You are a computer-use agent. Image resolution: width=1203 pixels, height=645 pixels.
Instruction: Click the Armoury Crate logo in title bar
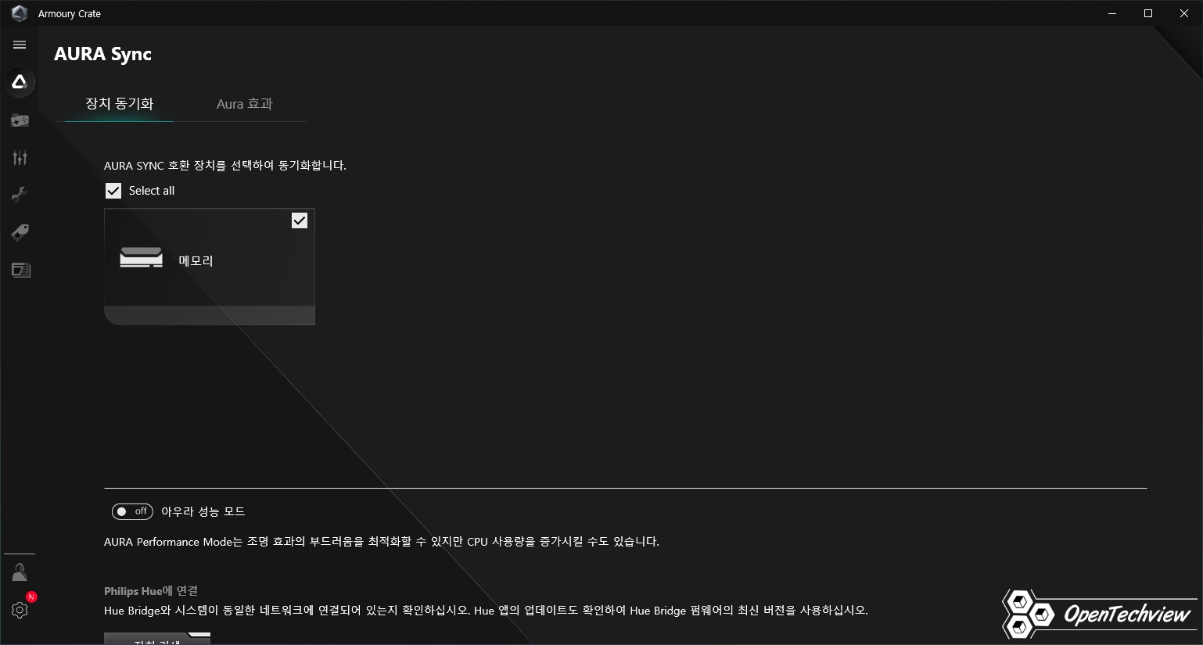point(20,13)
